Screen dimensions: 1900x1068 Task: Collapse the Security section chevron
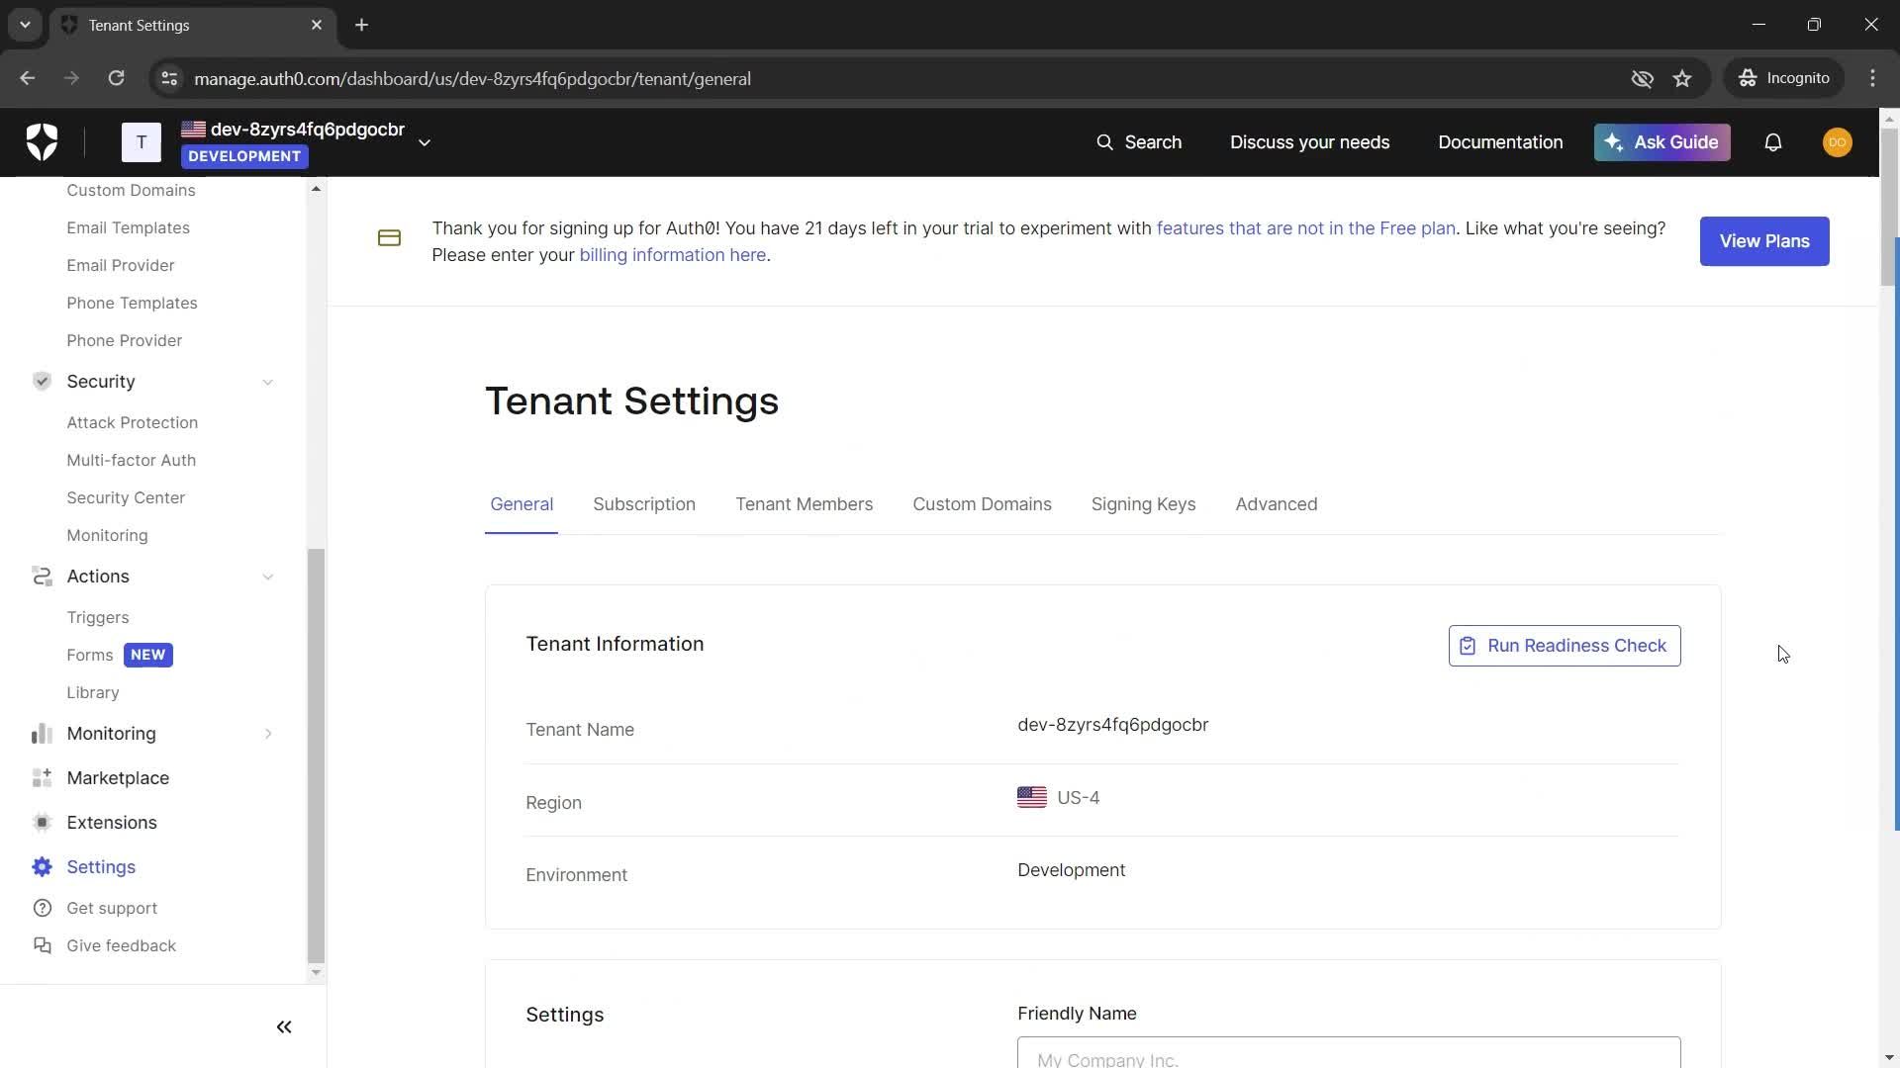267,382
